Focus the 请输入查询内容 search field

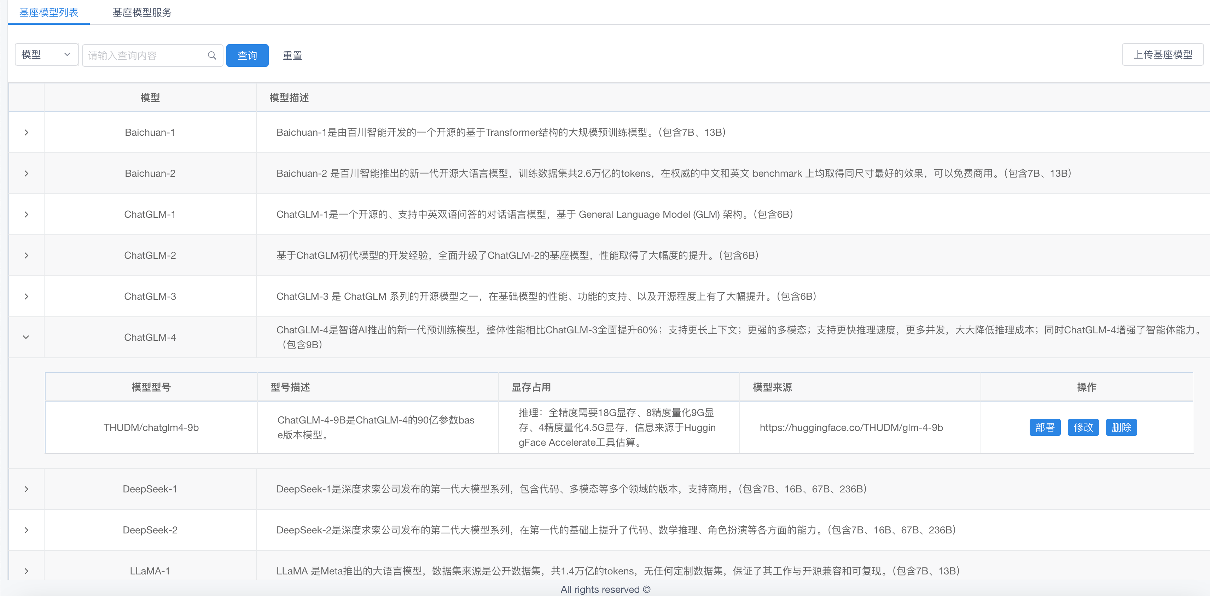[x=152, y=55]
